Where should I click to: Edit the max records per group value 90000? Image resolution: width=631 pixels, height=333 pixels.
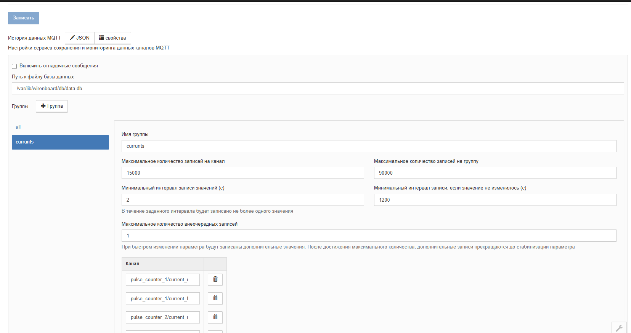coord(495,173)
